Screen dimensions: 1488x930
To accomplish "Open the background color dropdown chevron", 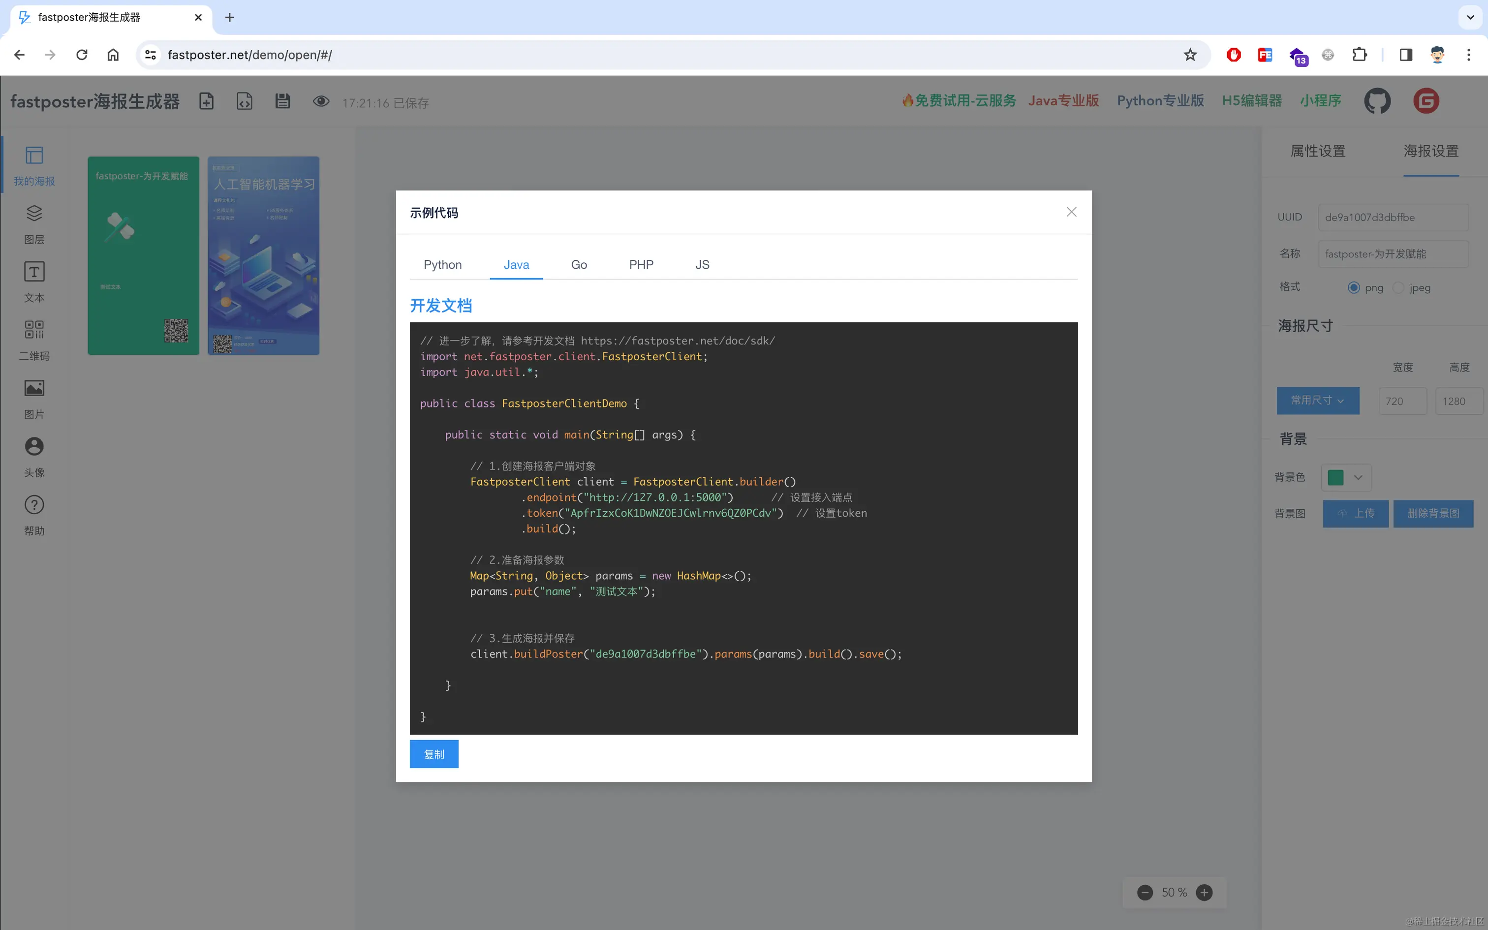I will (1358, 478).
